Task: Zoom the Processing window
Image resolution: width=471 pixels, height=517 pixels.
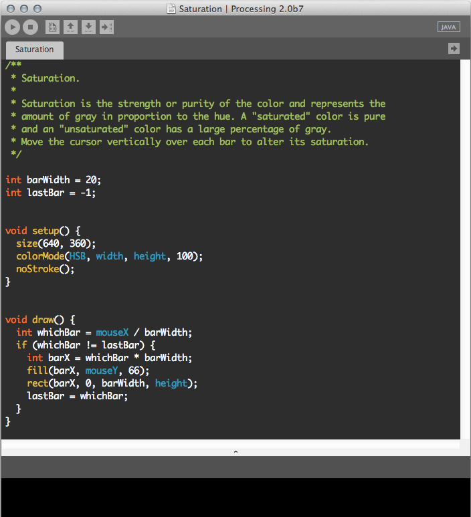Action: 37,9
